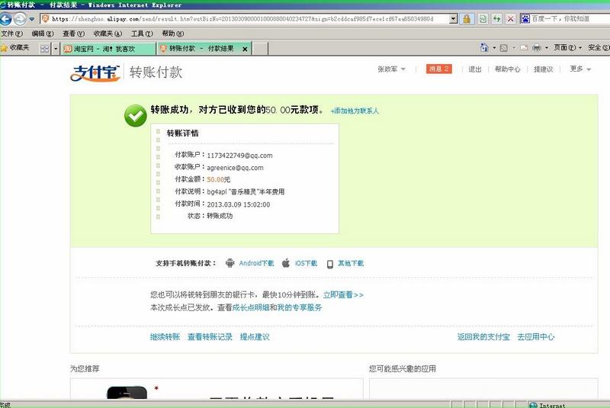The height and width of the screenshot is (408, 610).
Task: Click the RSS feeds icon
Action: pos(503,48)
